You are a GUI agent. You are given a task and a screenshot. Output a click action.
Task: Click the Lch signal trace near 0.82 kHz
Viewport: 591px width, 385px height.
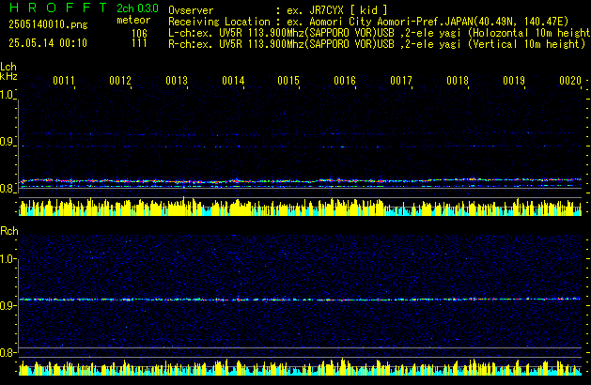tap(301, 181)
